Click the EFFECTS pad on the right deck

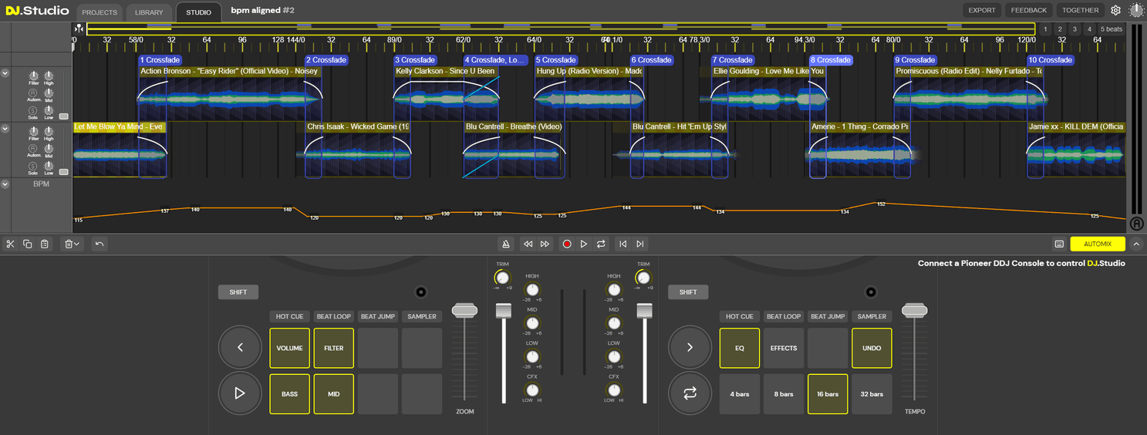pos(784,348)
